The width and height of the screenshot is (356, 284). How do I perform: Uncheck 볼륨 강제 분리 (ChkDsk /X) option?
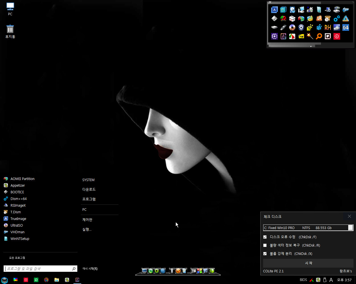pos(265,253)
